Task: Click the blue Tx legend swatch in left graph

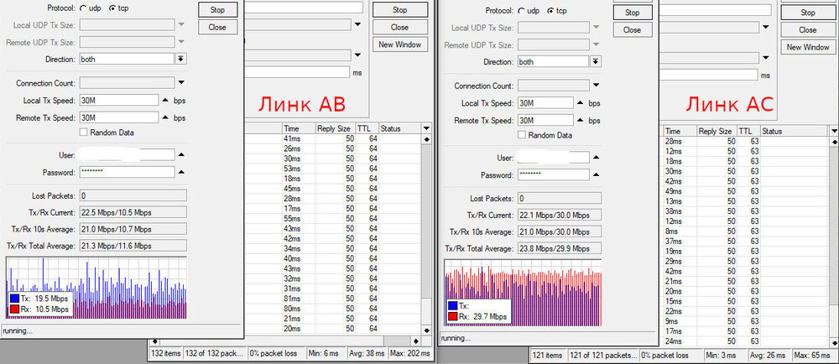Action: pyautogui.click(x=15, y=298)
